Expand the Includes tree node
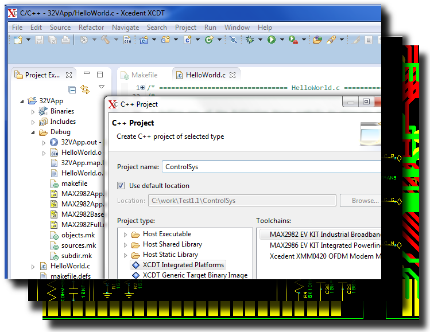Image resolution: width=430 pixels, height=332 pixels. (x=33, y=122)
